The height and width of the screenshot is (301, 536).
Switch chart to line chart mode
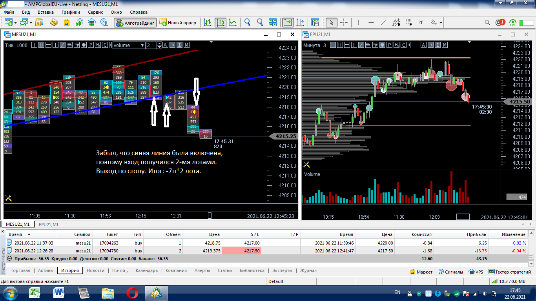[233, 22]
